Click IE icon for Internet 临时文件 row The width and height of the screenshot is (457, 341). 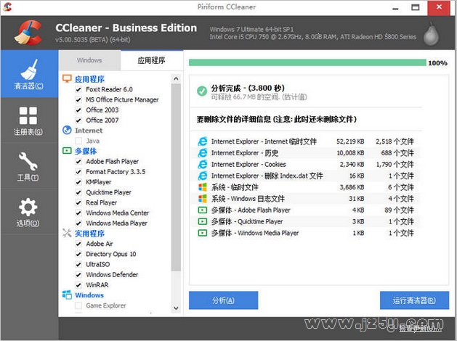click(x=202, y=141)
